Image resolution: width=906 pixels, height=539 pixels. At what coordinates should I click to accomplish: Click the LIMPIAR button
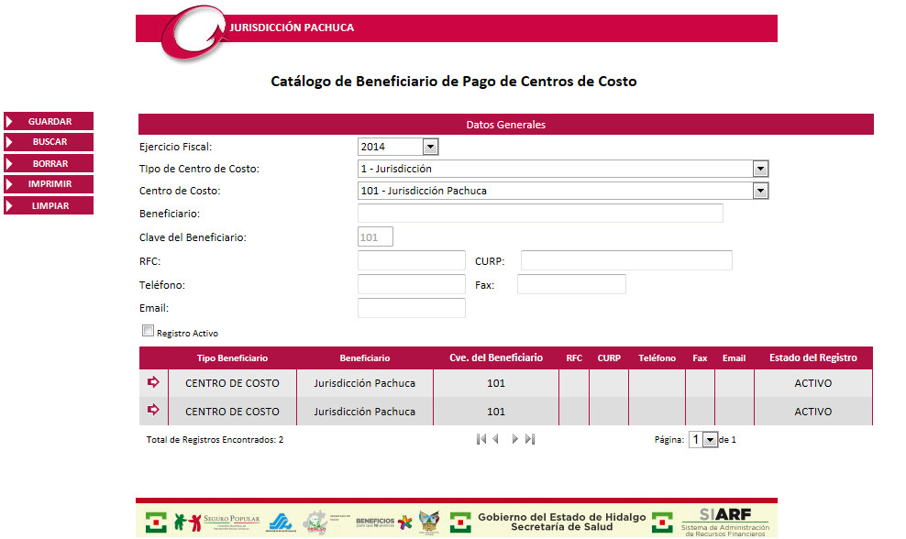[49, 205]
